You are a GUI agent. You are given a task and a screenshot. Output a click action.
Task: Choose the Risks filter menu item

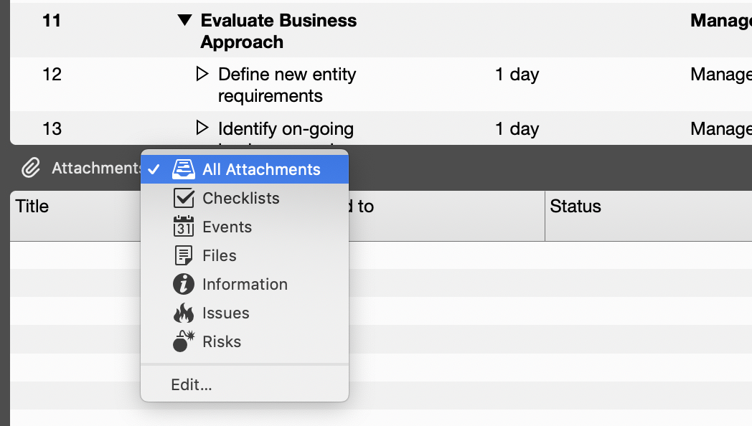pos(222,341)
